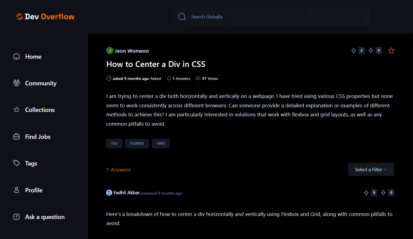Click the question upvote count 2

pyautogui.click(x=362, y=50)
